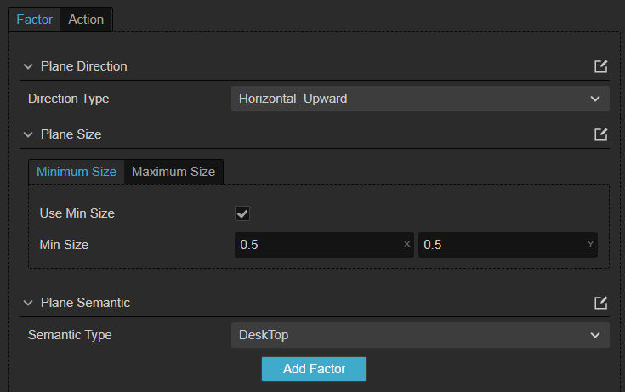Click the Direction Type label

[69, 99]
